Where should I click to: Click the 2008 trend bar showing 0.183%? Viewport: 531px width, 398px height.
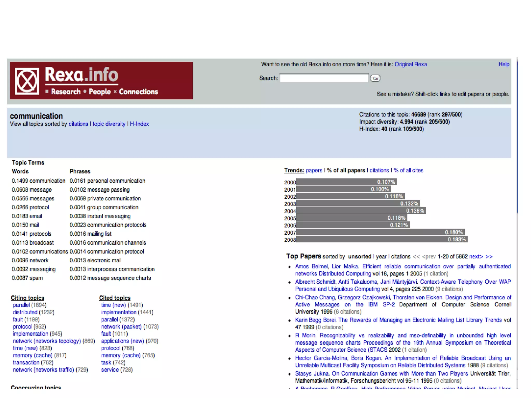point(382,239)
